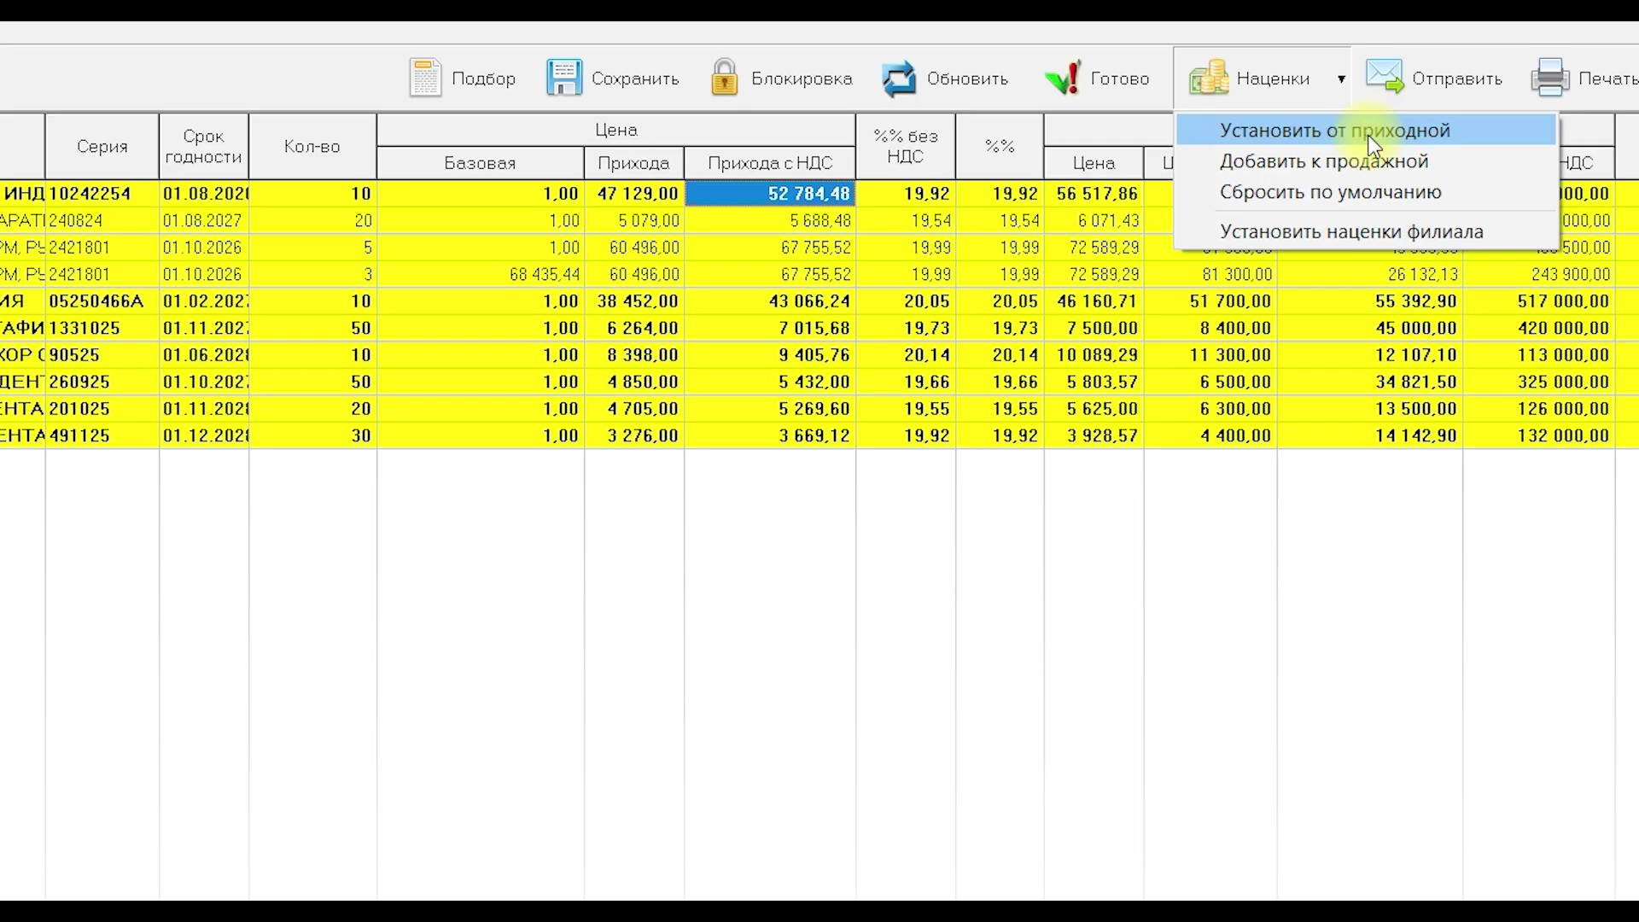
Task: Click purchase price cell 5 079,00
Action: (634, 220)
